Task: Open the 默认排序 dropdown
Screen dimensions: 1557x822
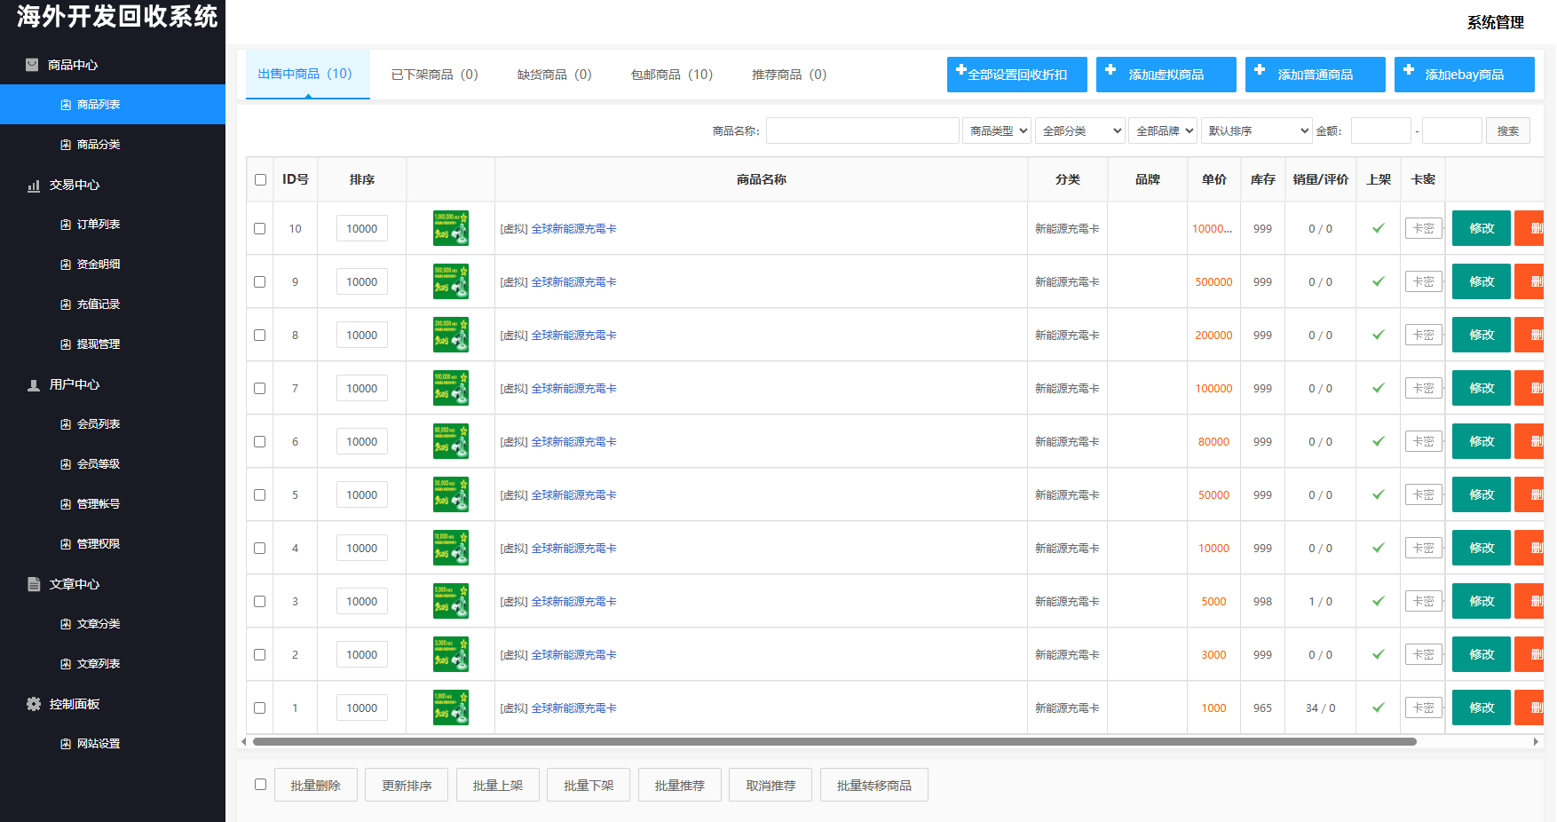Action: [x=1255, y=130]
